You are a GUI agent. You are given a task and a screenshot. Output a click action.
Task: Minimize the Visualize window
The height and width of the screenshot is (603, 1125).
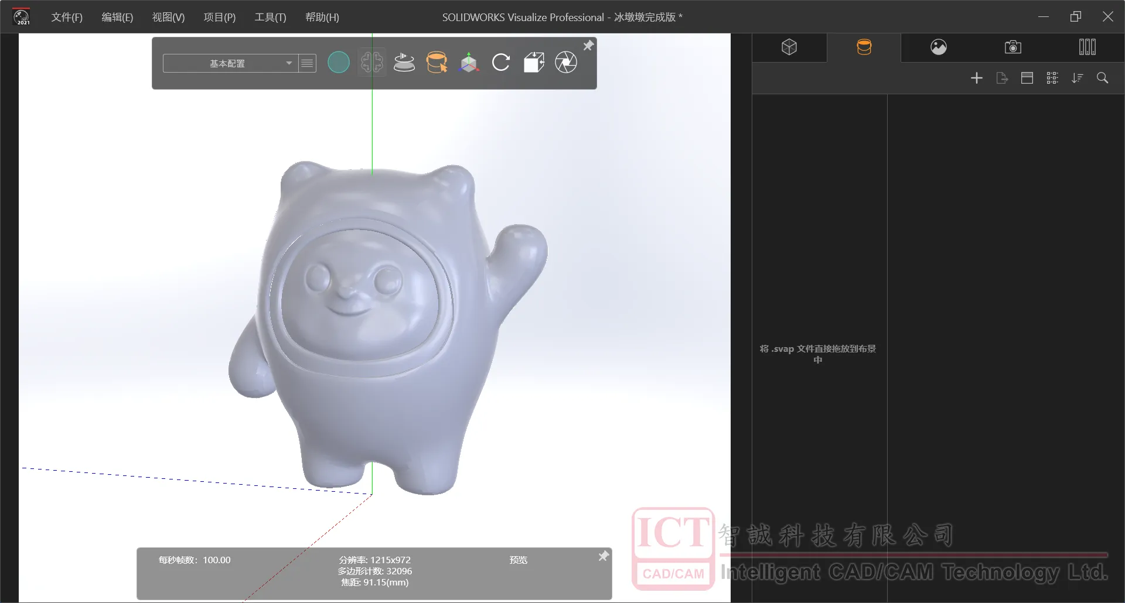point(1044,16)
